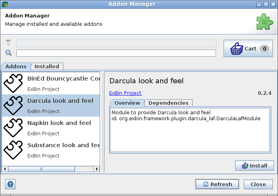Viewport: 278px width, 196px height.
Task: Close the Addon Manager dialog
Action: point(258,184)
